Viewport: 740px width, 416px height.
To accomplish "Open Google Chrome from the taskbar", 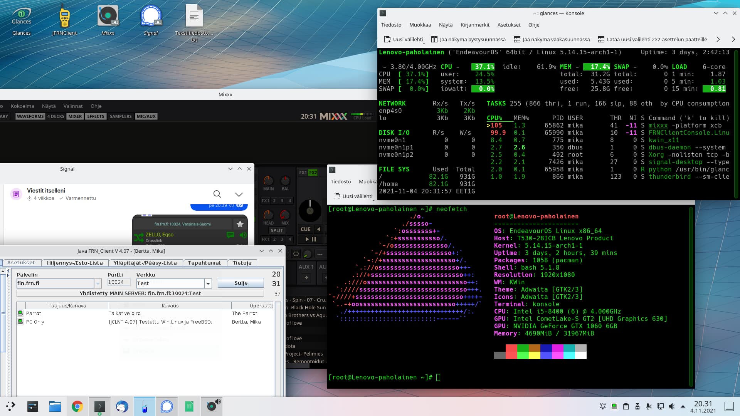I will 77,406.
